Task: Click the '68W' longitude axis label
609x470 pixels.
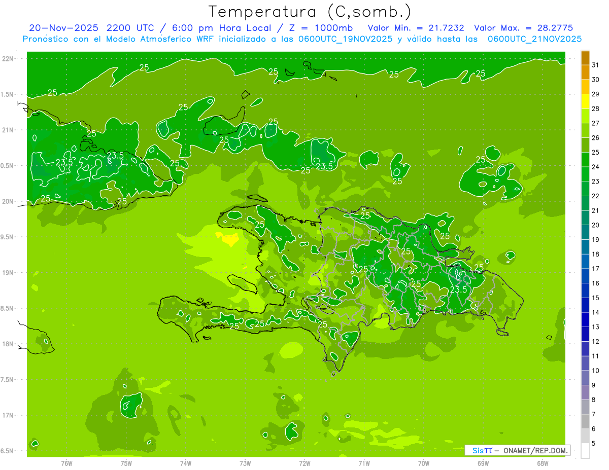Action: (x=543, y=463)
